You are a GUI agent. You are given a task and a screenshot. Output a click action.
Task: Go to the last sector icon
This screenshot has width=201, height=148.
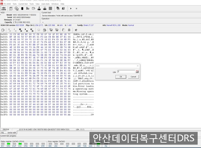click(x=32, y=30)
